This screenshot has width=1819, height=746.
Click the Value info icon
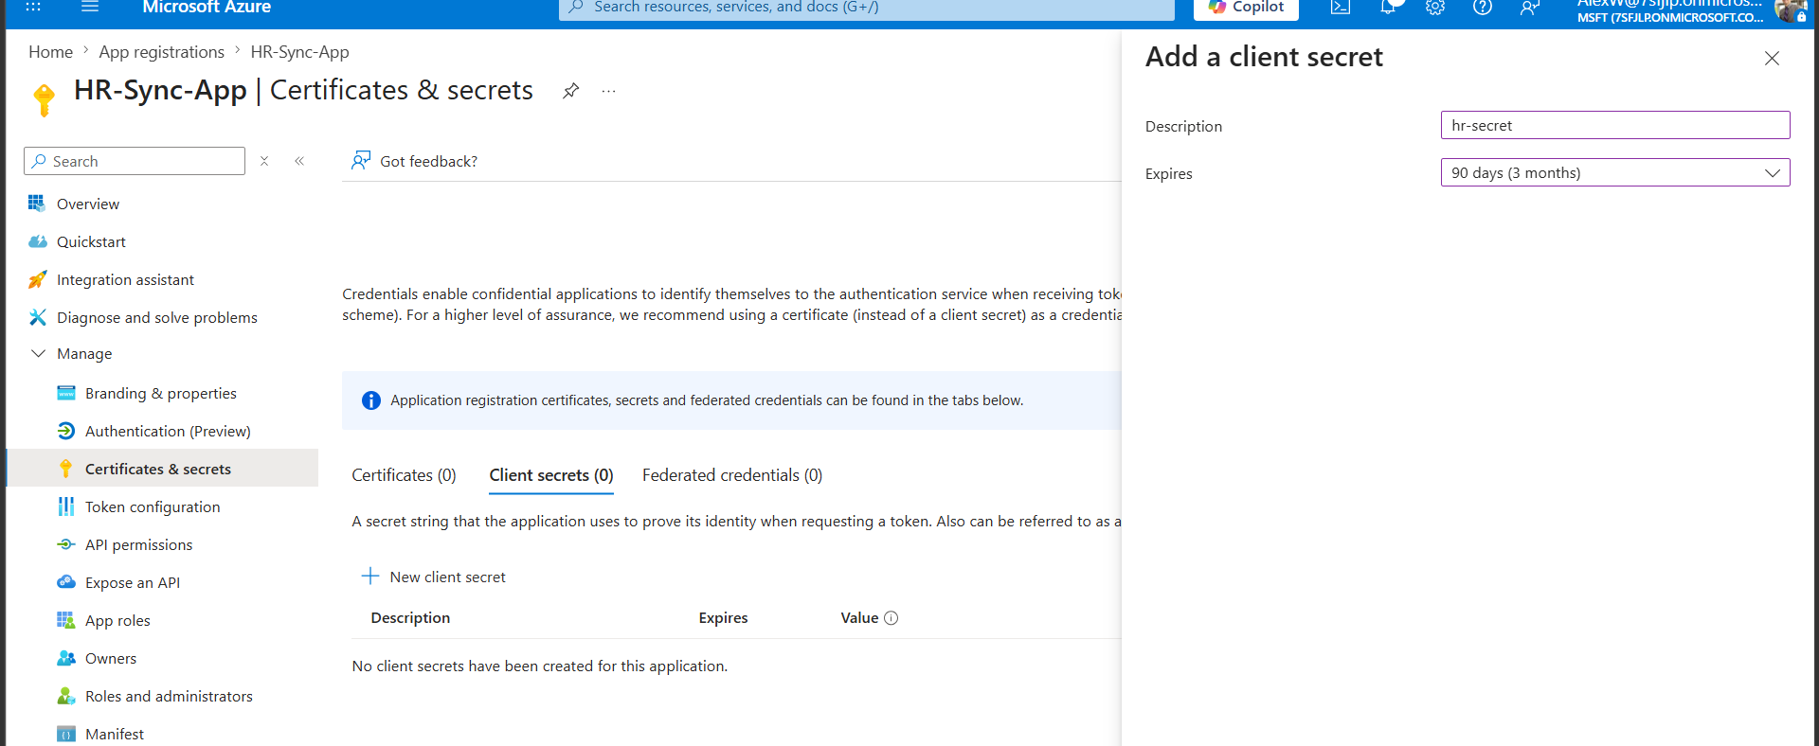pos(891,618)
